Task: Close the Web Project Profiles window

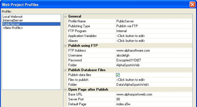Action: (x=192, y=5)
